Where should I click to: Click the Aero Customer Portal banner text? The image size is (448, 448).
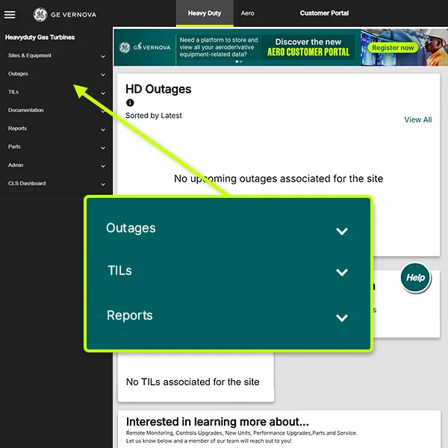click(308, 52)
